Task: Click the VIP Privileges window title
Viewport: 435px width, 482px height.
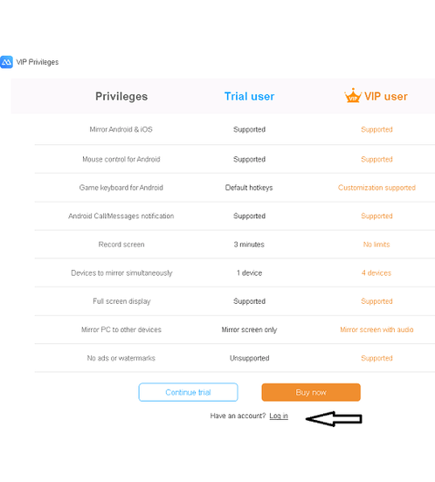Action: tap(38, 62)
